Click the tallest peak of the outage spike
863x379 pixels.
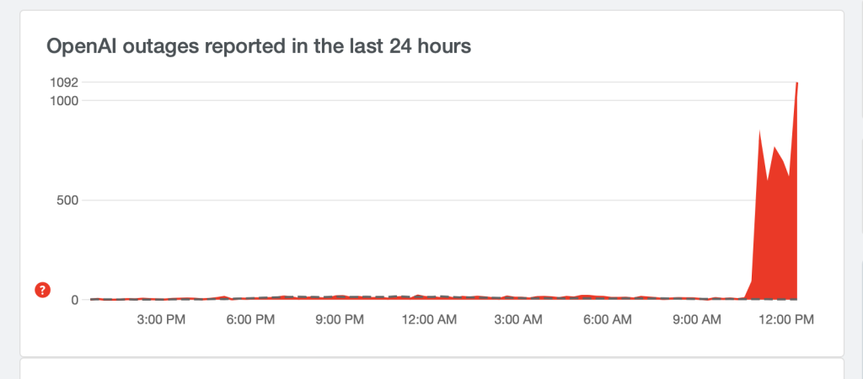tap(796, 83)
